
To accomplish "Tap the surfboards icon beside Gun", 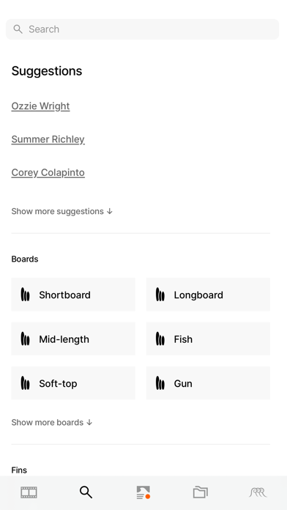I will [160, 383].
